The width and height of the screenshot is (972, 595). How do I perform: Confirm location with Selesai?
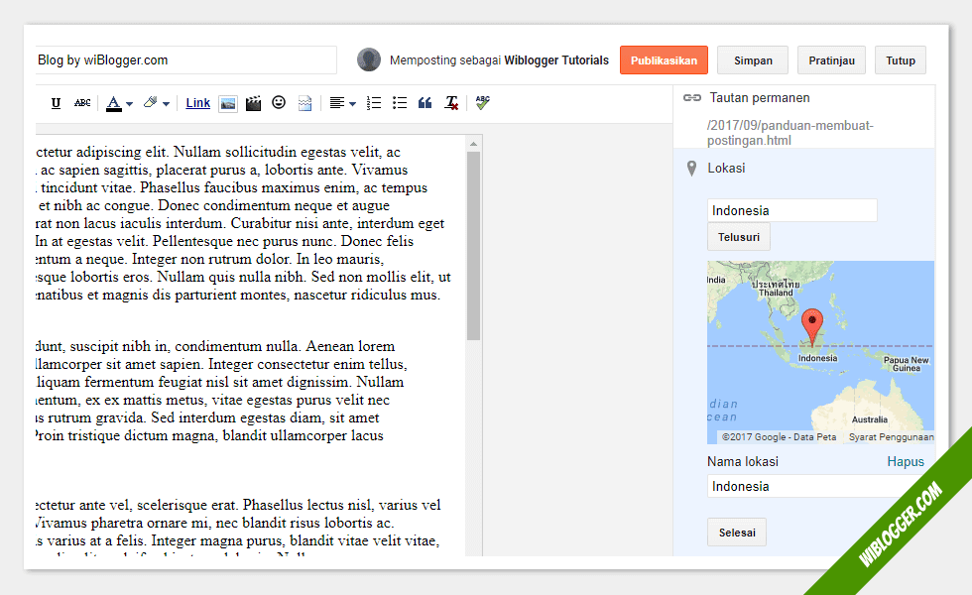coord(737,533)
